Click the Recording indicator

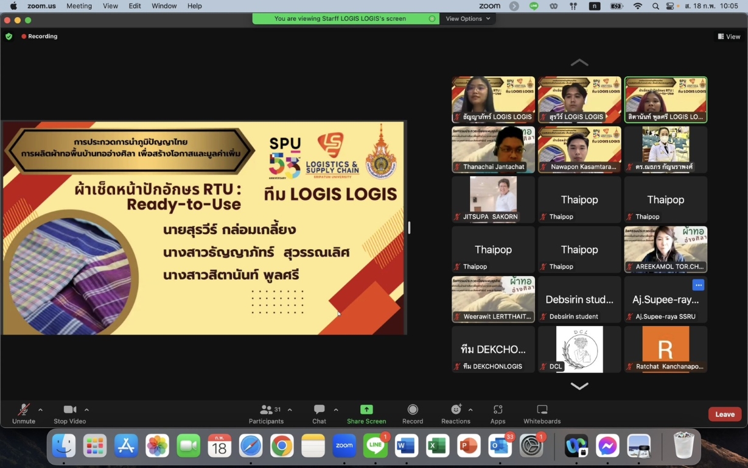[x=40, y=37]
